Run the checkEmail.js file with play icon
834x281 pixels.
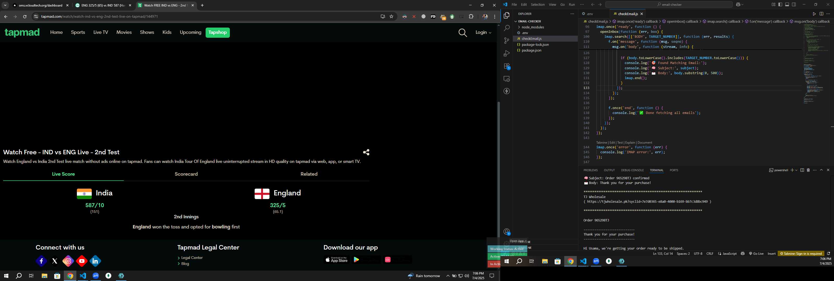tap(814, 14)
